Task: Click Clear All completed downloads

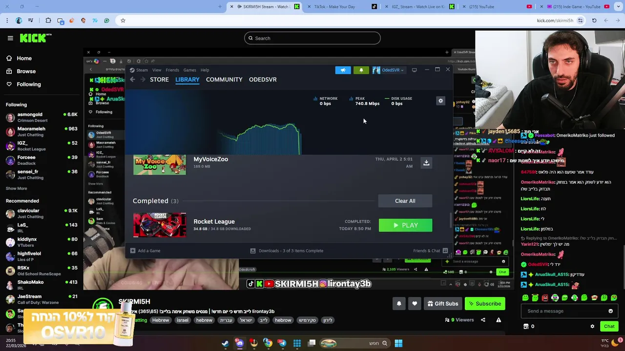Action: click(x=405, y=201)
